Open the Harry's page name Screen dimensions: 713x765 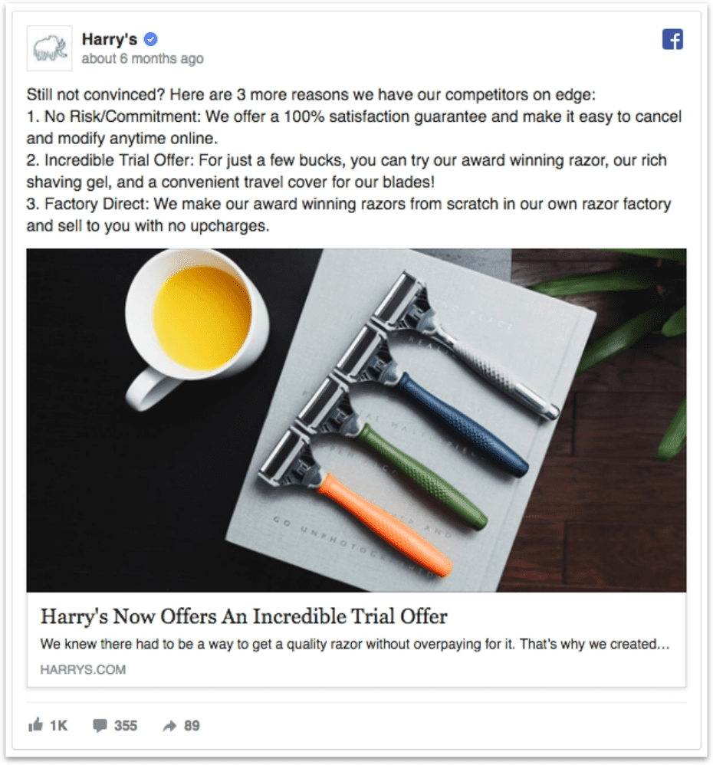point(110,39)
